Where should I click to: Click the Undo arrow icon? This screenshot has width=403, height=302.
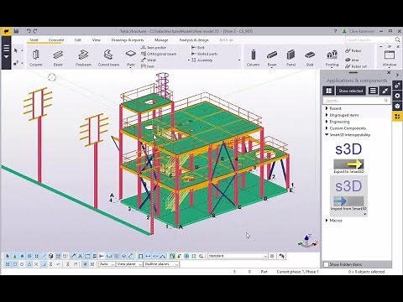point(29,31)
